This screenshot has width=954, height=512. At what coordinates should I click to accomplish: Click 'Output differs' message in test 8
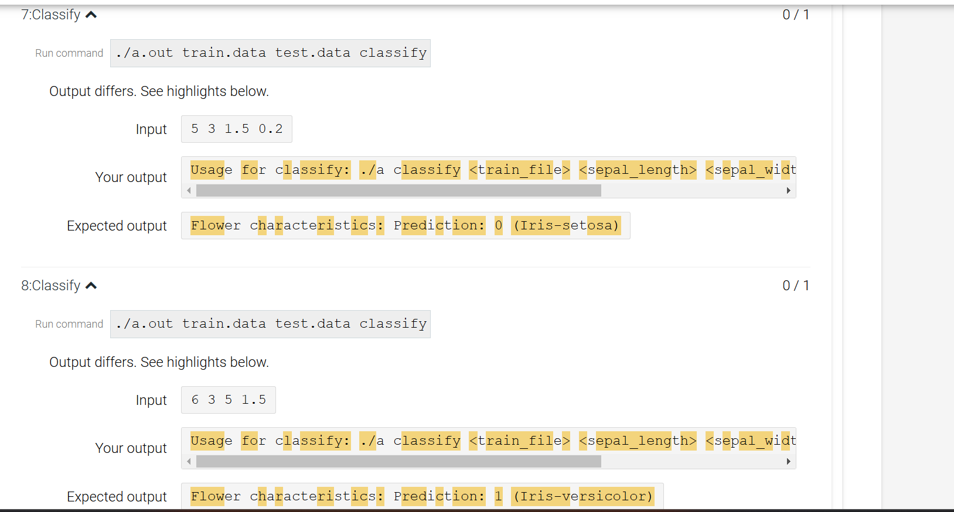click(x=159, y=362)
